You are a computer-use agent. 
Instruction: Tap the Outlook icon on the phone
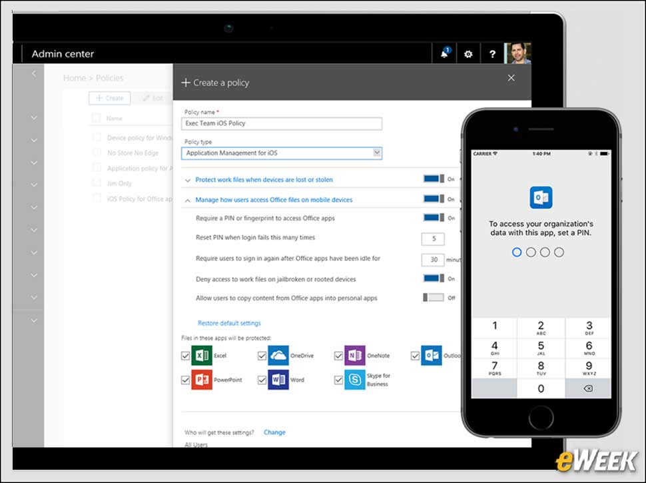[x=541, y=197]
